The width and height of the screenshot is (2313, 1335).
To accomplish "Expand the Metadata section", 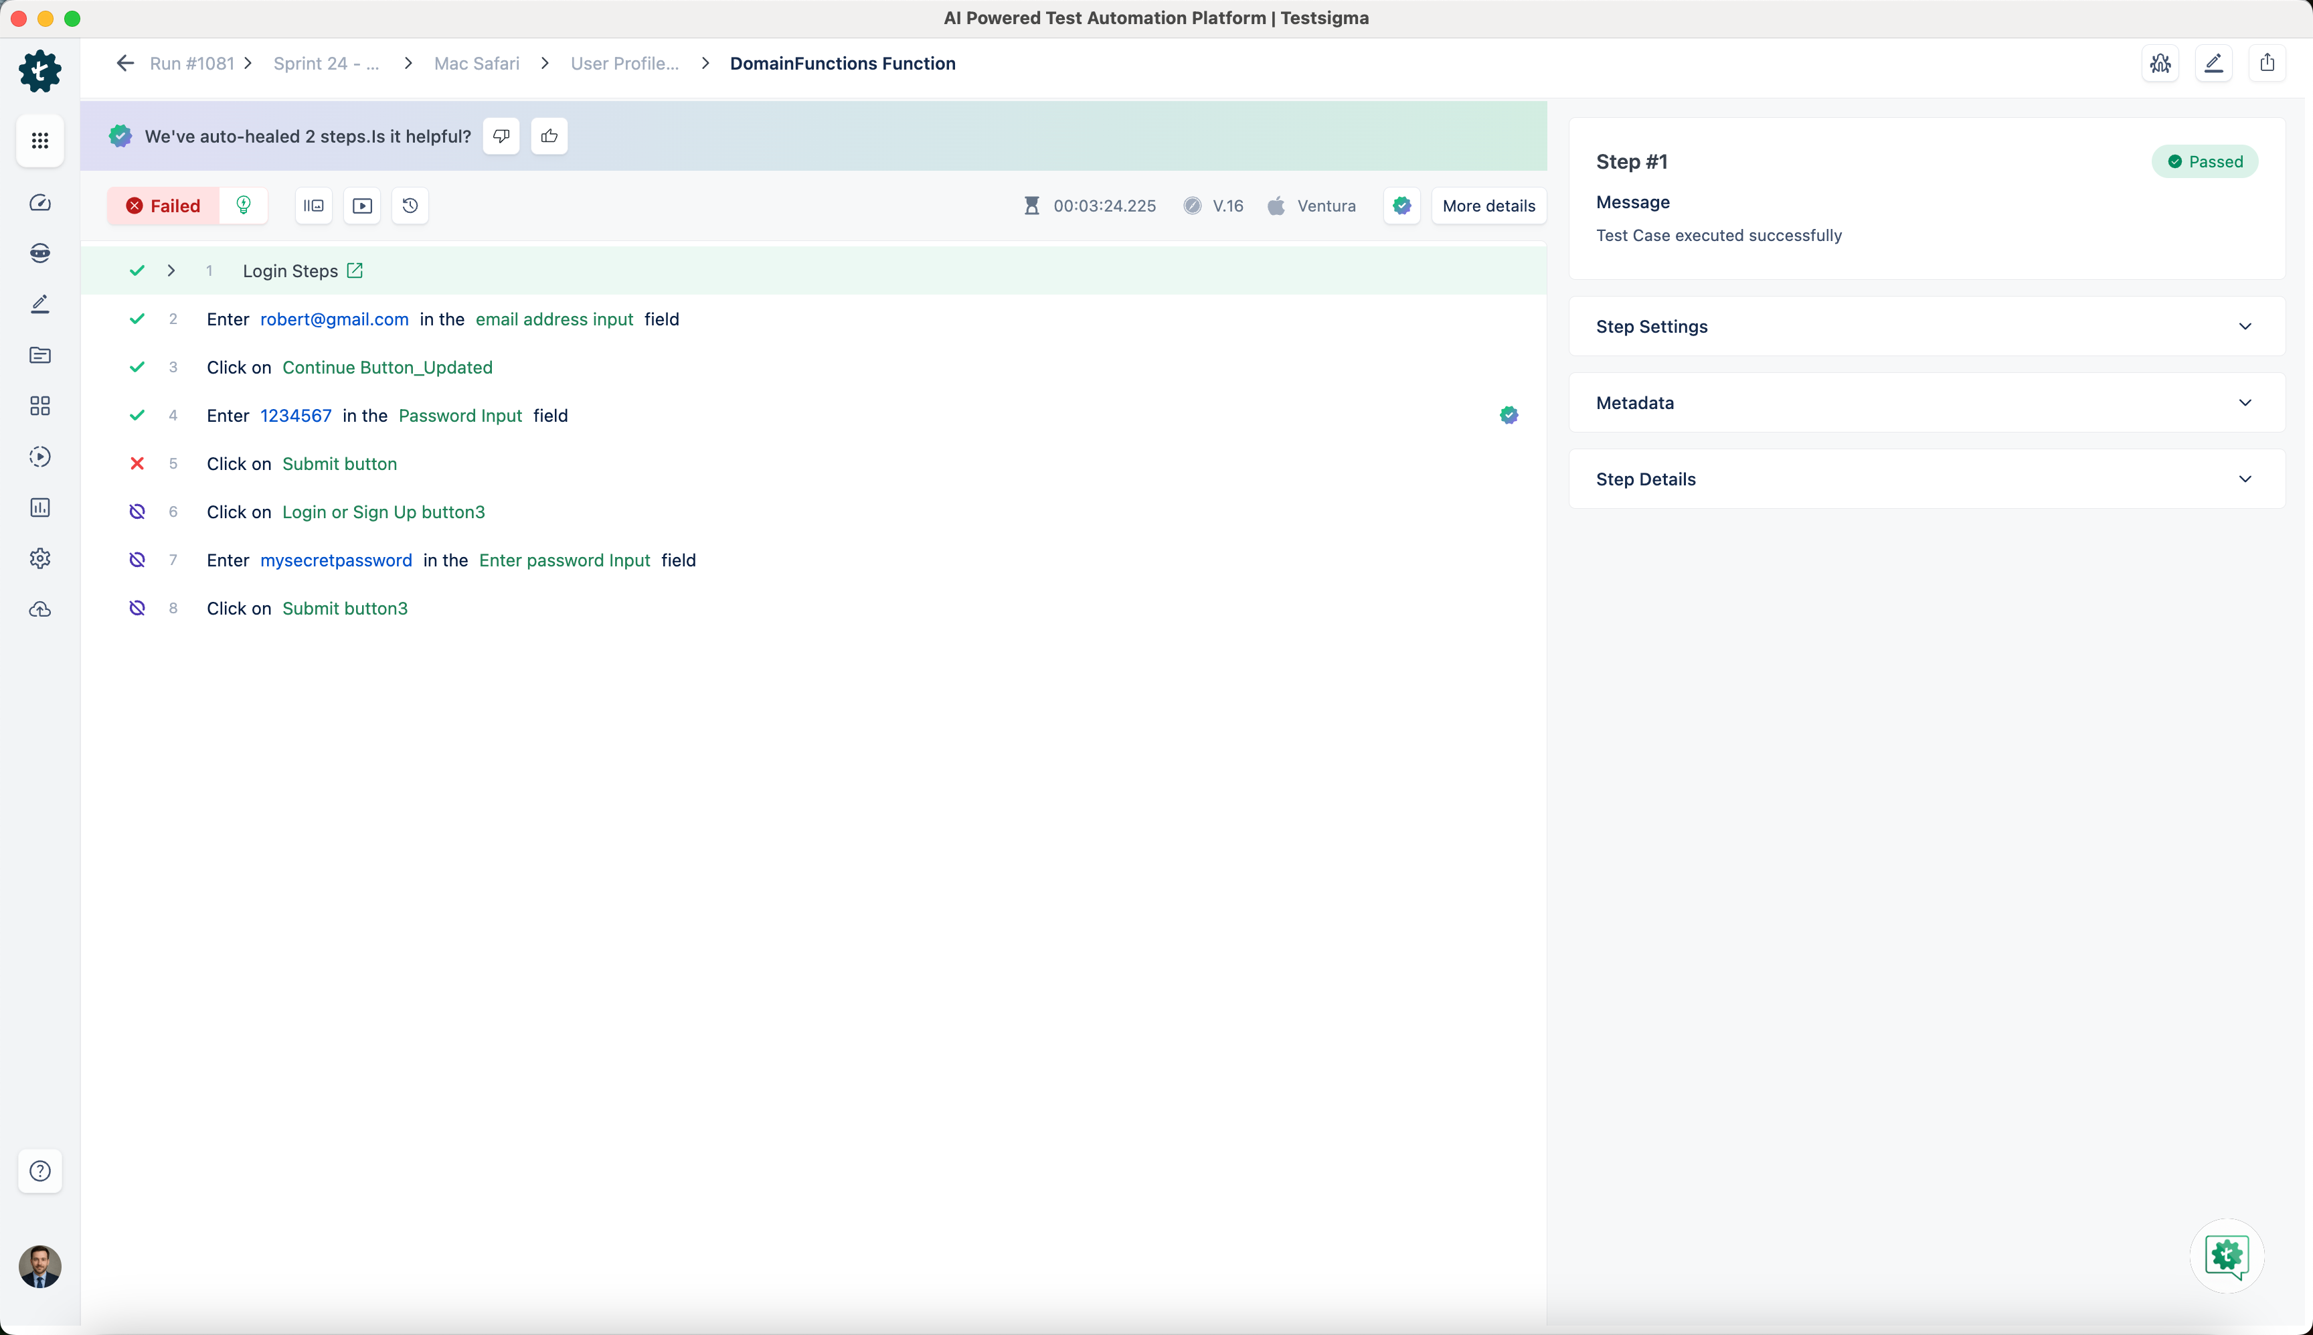I will pyautogui.click(x=2244, y=402).
